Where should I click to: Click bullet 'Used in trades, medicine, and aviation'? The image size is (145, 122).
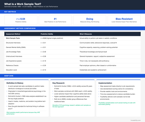pyautogui.click(x=27, y=102)
